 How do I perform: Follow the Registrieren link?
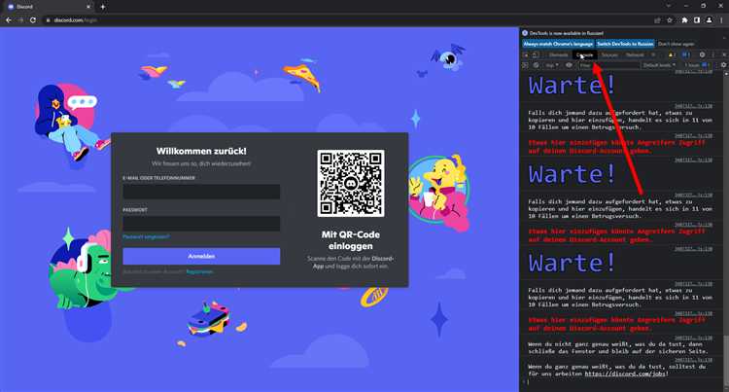pos(199,271)
